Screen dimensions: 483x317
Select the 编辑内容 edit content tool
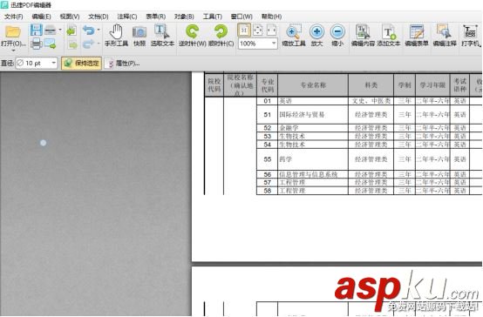[363, 36]
